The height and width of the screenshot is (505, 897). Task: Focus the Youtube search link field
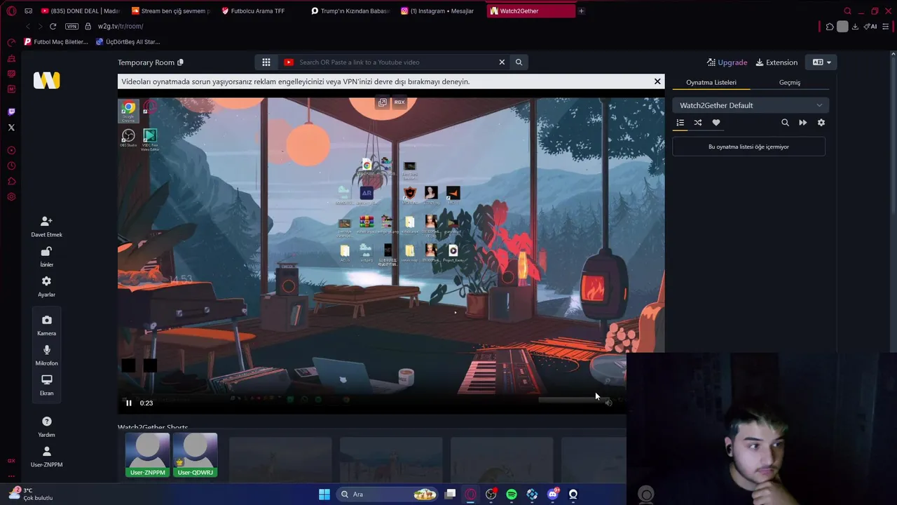click(x=396, y=62)
